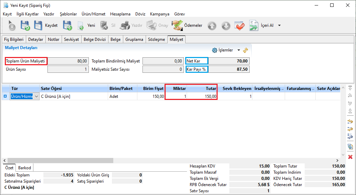Expand the İçeri Al dropdown arrow
This screenshot has height=195, width=356.
click(279, 25)
